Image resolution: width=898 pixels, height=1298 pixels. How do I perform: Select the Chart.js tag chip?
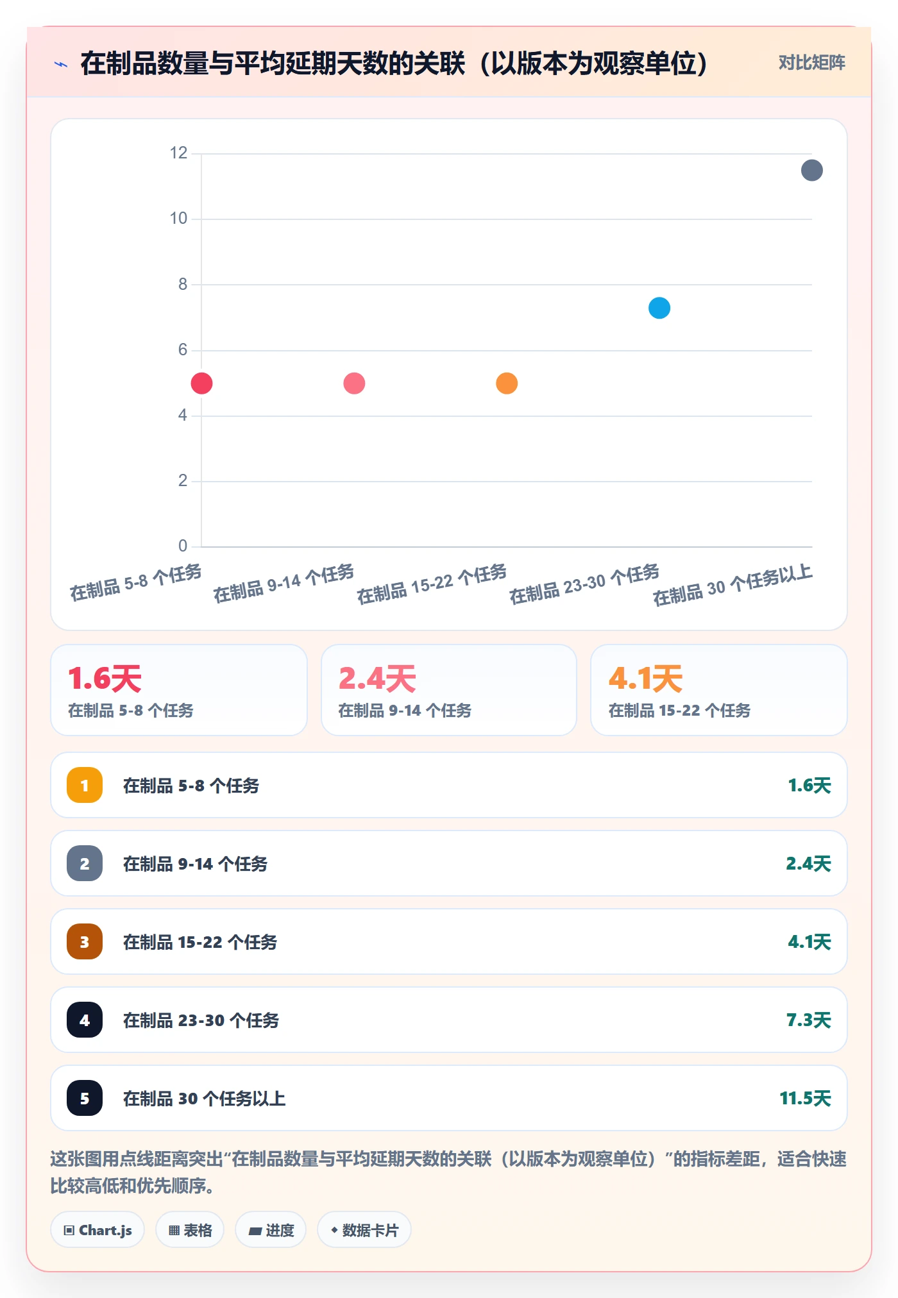[97, 1230]
